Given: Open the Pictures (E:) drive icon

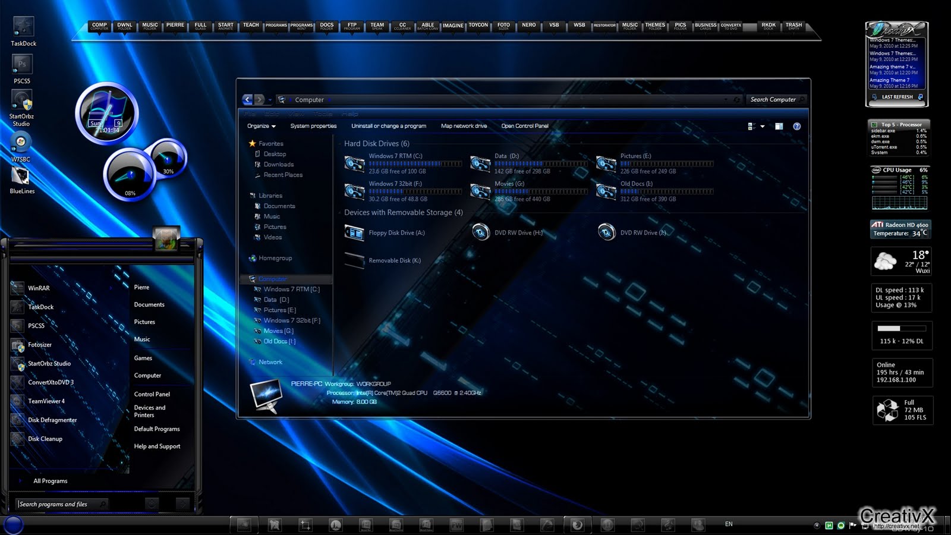Looking at the screenshot, I should (606, 163).
